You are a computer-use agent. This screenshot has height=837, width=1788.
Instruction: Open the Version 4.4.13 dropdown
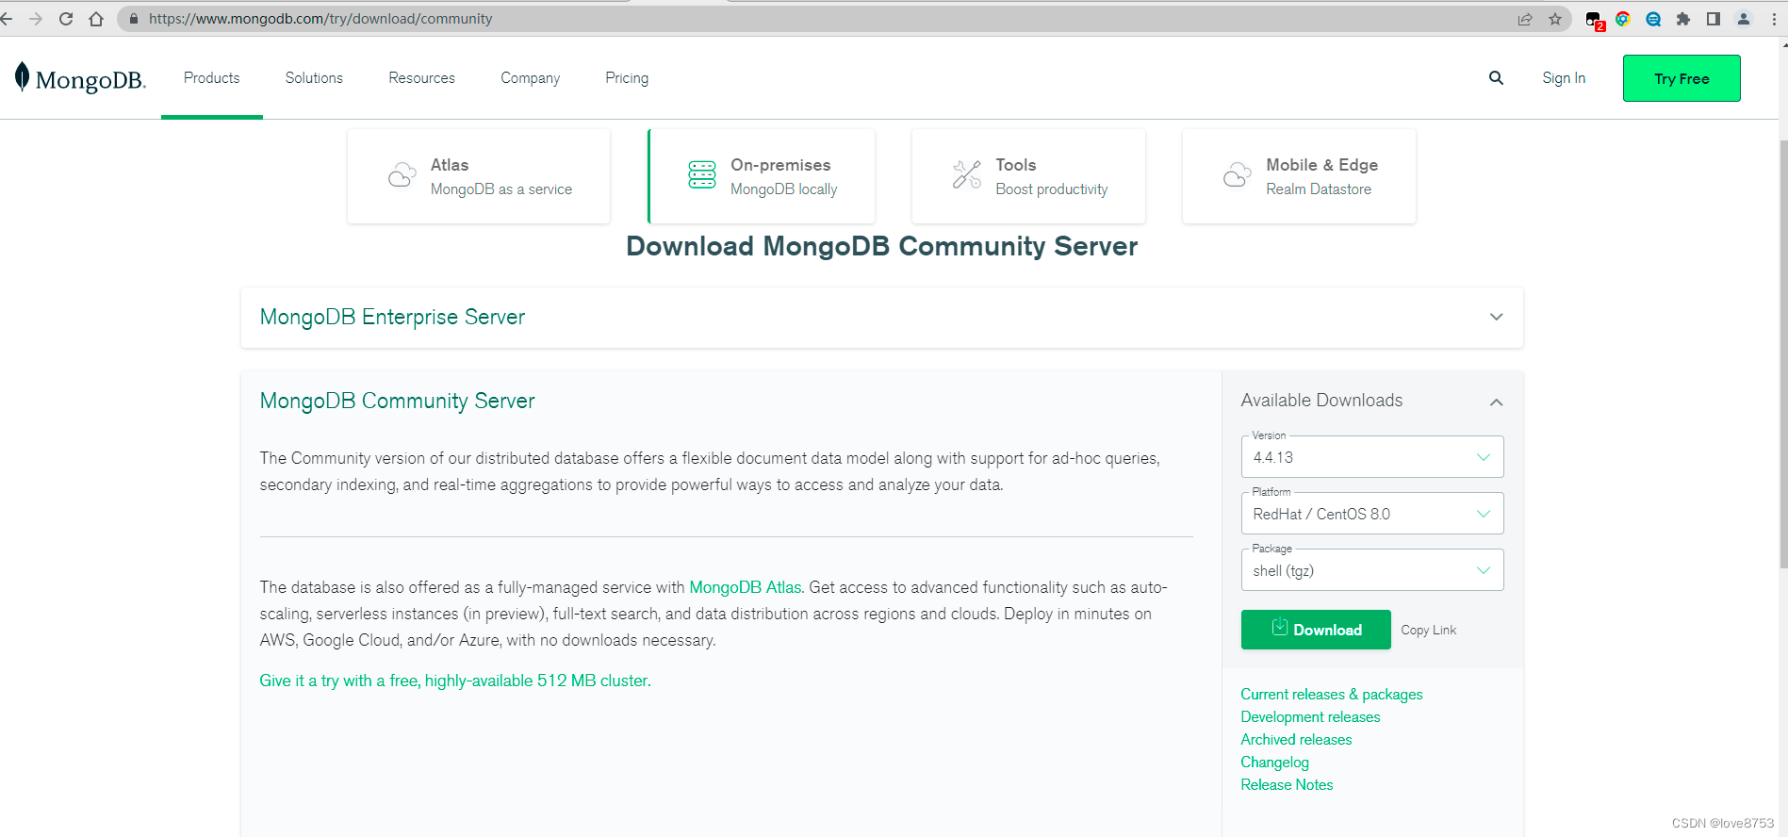point(1372,457)
